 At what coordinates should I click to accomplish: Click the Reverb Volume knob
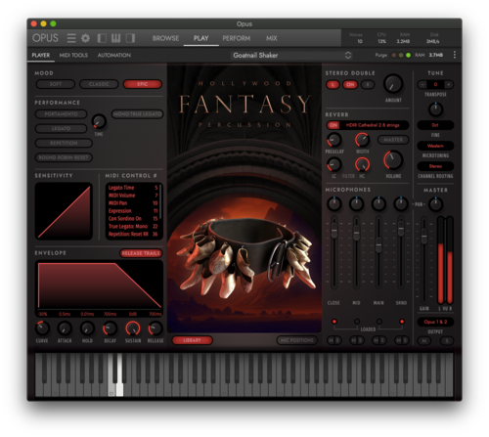click(393, 160)
